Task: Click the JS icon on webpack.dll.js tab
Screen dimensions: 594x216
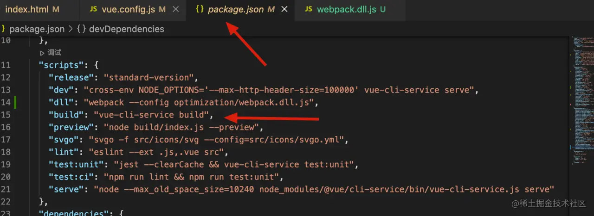Action: 309,9
